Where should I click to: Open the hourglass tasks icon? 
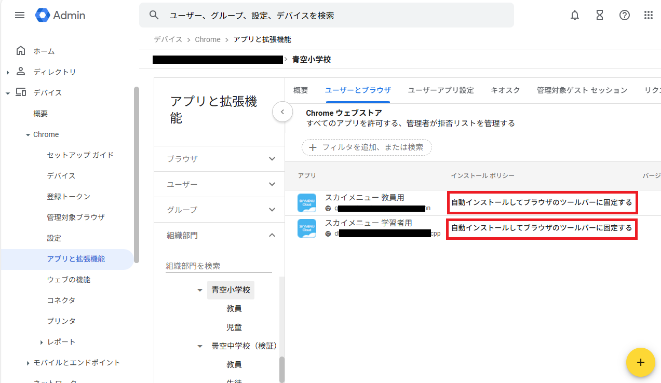pos(600,15)
